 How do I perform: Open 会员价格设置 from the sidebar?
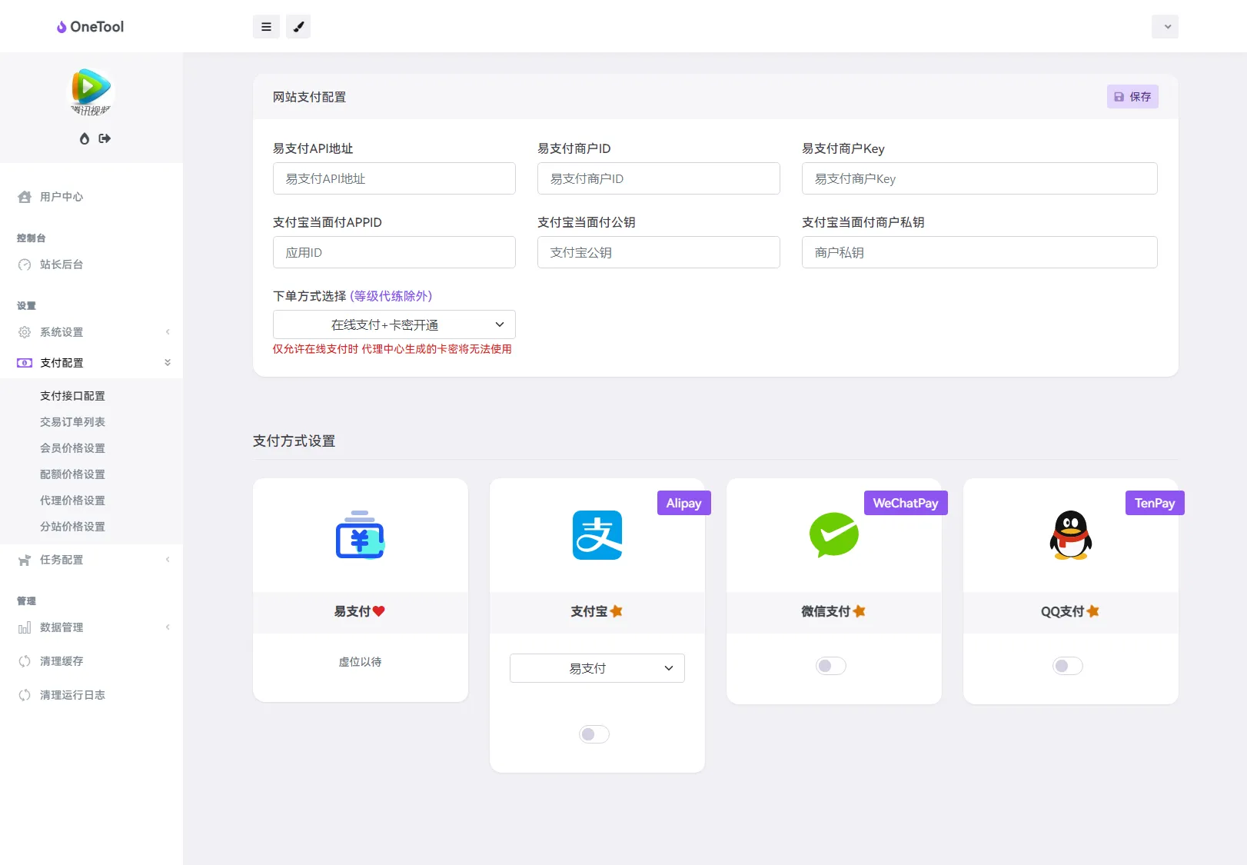72,447
